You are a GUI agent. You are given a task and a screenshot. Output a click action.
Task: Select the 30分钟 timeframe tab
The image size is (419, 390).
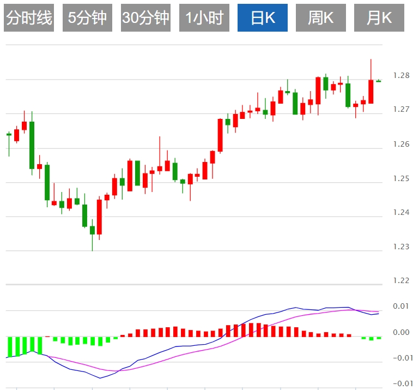pyautogui.click(x=145, y=17)
